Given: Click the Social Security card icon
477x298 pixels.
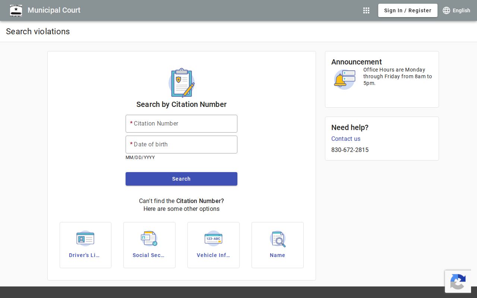Looking at the screenshot, I should pyautogui.click(x=149, y=238).
